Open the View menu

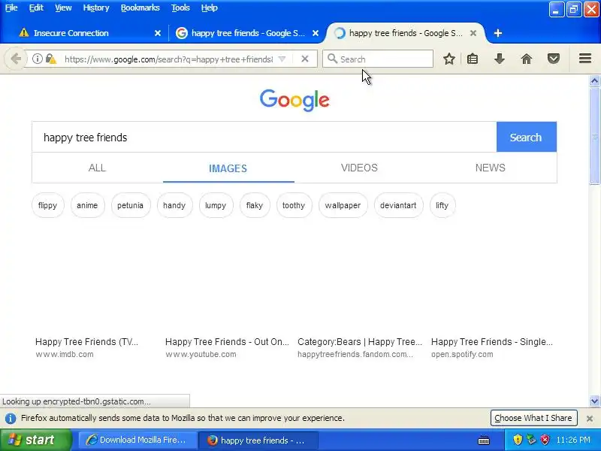pyautogui.click(x=63, y=8)
